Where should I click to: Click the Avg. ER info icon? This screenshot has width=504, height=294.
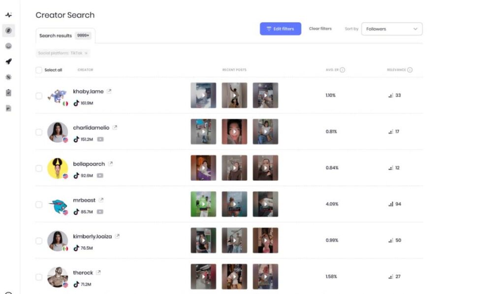pos(343,70)
